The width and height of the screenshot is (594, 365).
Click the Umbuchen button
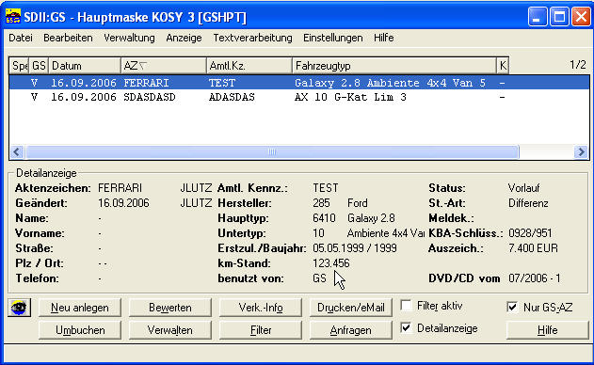coord(80,330)
